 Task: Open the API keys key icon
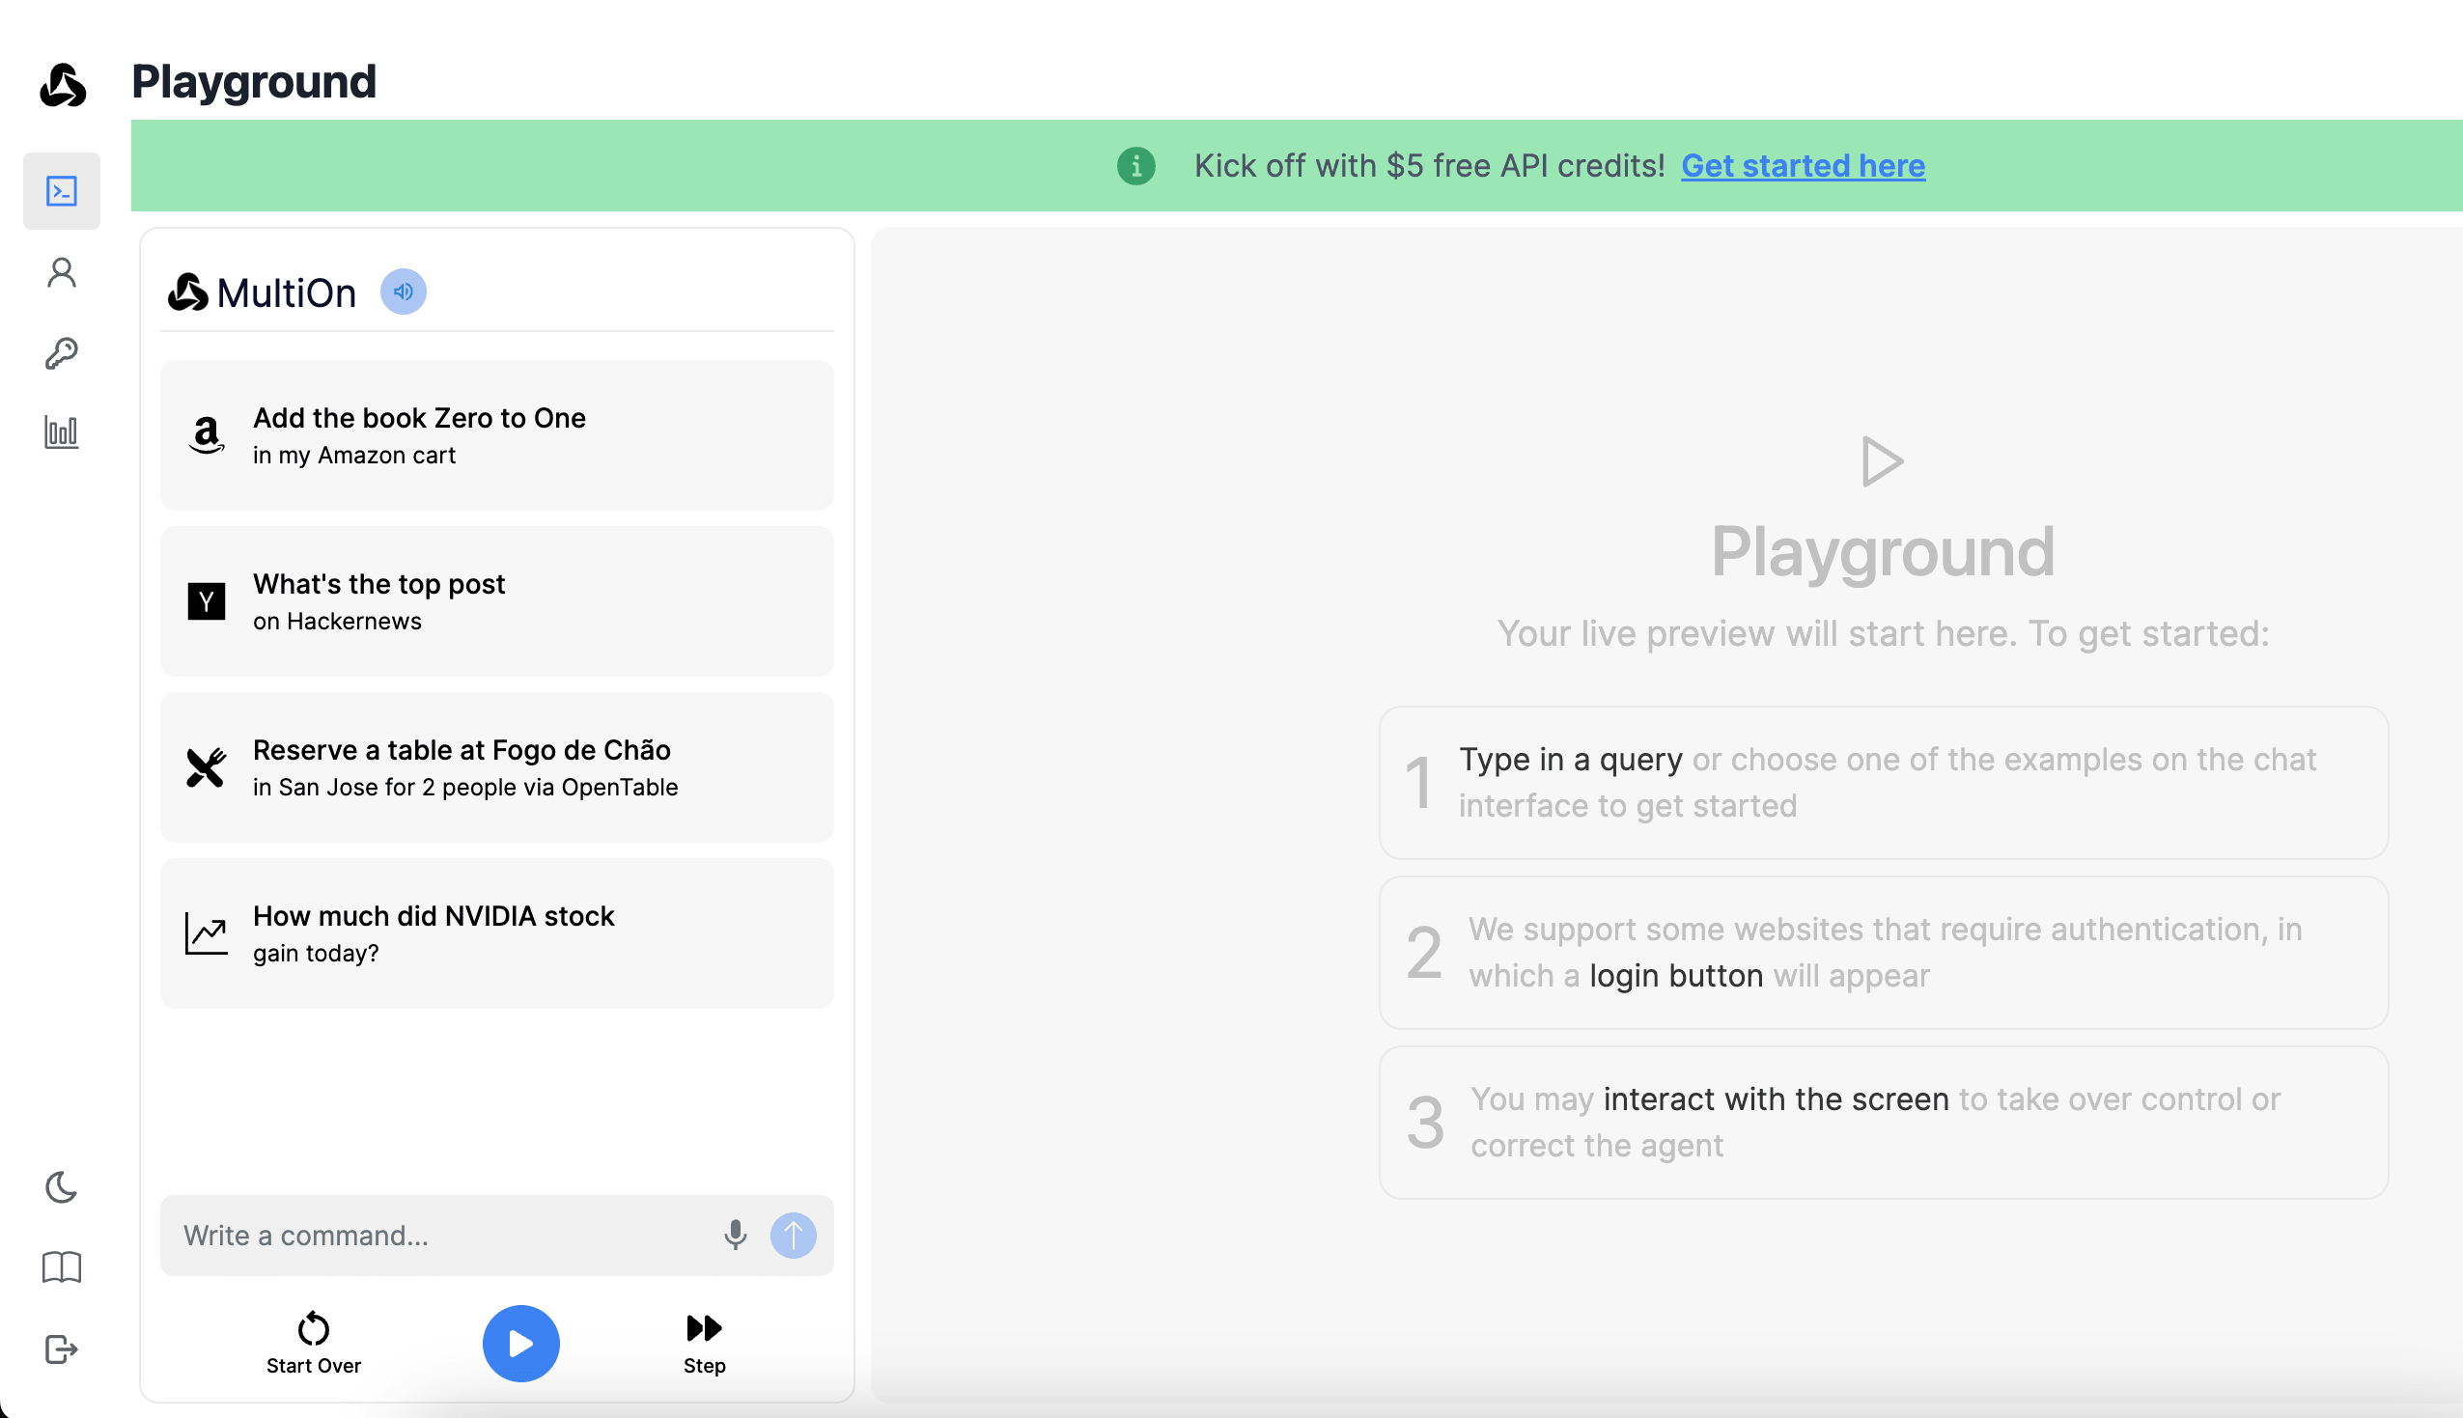pos(62,352)
